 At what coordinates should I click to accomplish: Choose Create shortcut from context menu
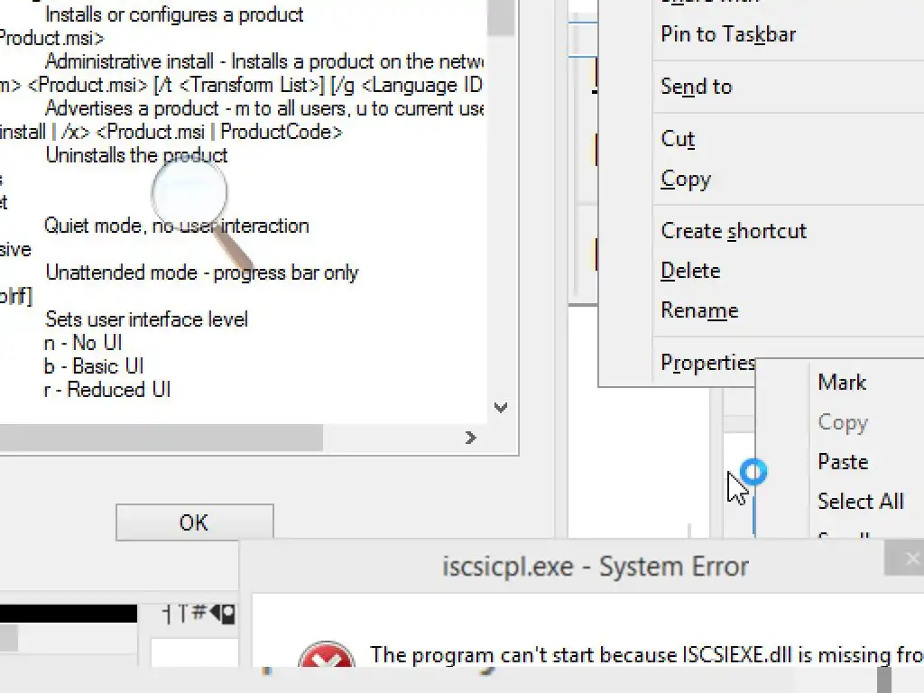[x=733, y=230]
